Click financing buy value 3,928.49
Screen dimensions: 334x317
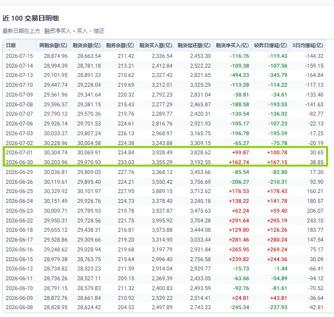click(162, 152)
